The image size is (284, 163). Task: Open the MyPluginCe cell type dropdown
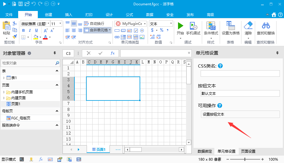(145, 24)
